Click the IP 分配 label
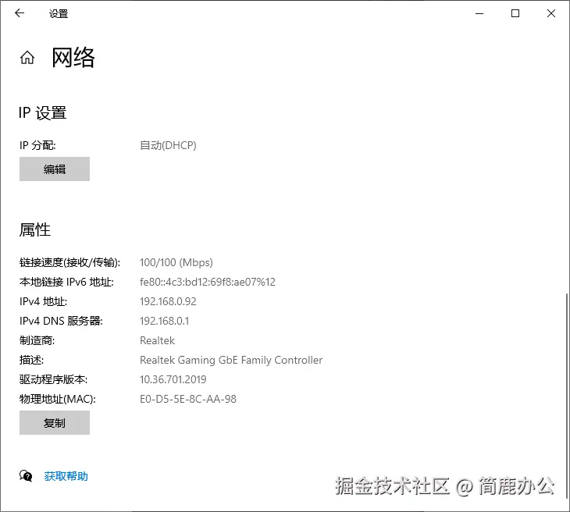This screenshot has width=570, height=512. pyautogui.click(x=37, y=145)
